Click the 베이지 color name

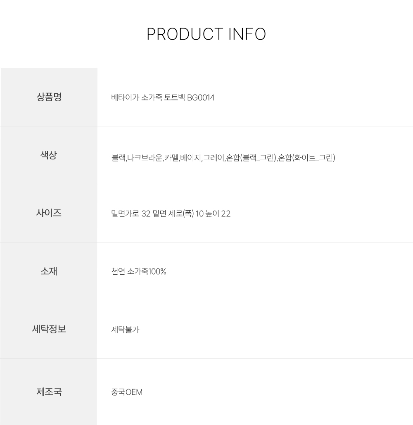(190, 158)
